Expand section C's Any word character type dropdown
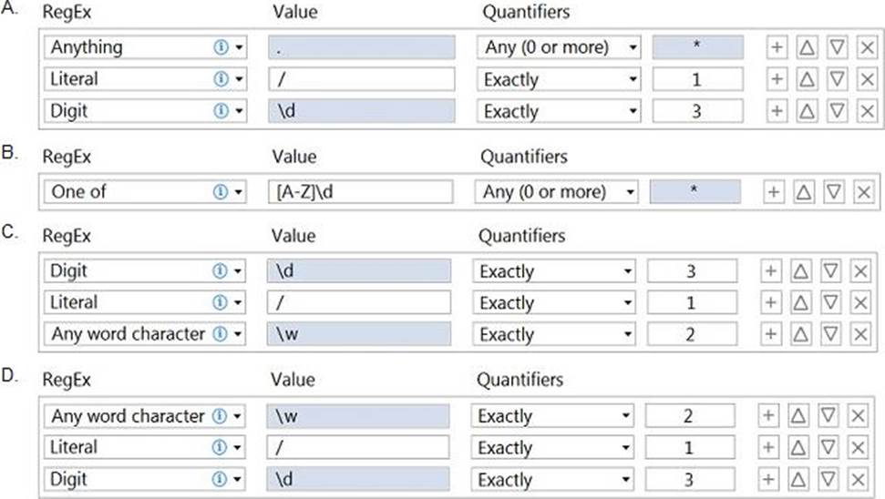The height and width of the screenshot is (499, 885). pos(238,335)
